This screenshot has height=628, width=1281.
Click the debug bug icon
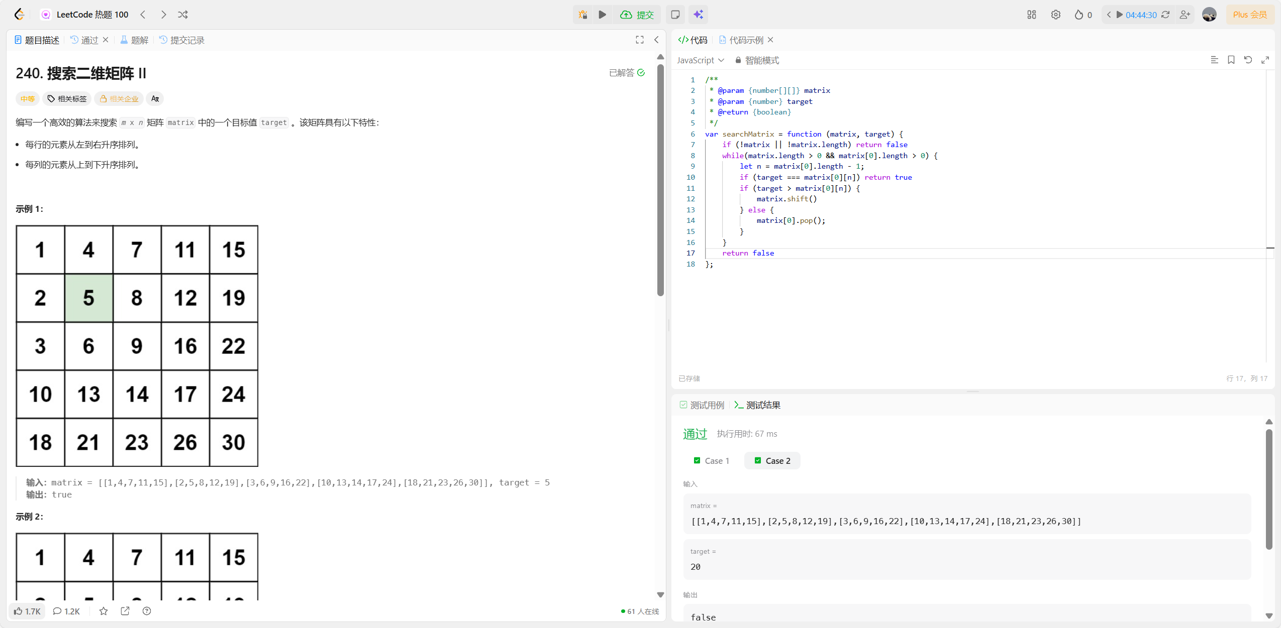pyautogui.click(x=582, y=15)
